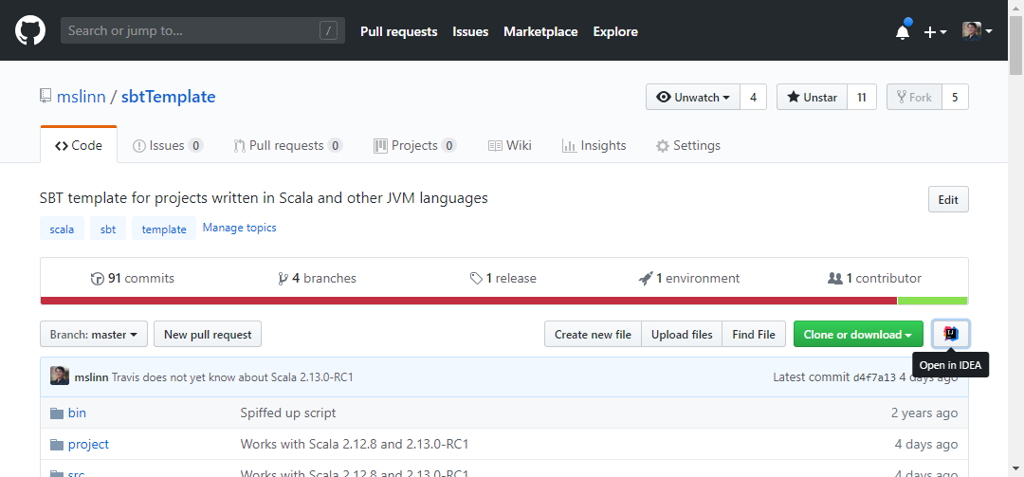Viewport: 1024px width, 477px height.
Task: View the 1 release
Action: (x=503, y=279)
